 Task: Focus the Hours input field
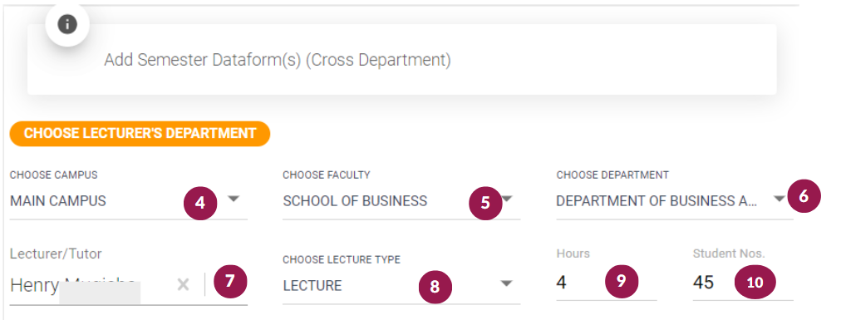coord(606,282)
